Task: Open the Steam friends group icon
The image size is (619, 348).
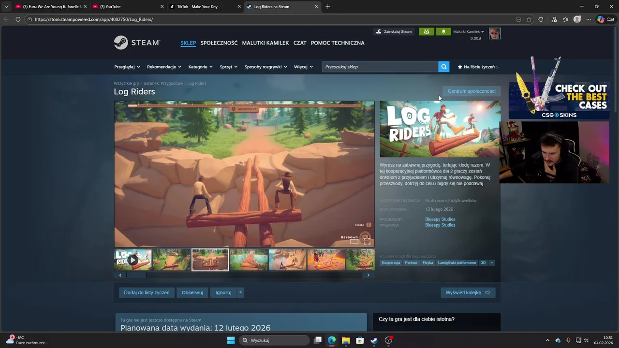Action: point(426,31)
